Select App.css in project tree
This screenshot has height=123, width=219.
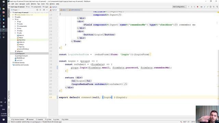pyautogui.click(x=21, y=35)
